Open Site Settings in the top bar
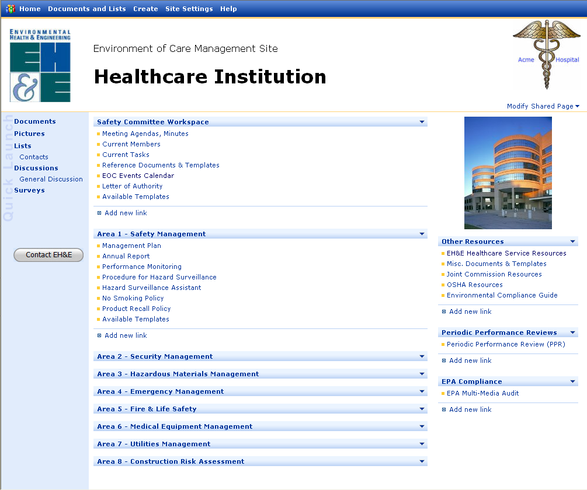 (189, 9)
